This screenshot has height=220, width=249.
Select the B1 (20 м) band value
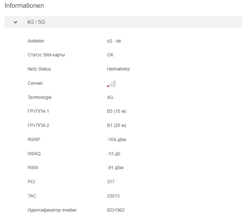click(117, 125)
